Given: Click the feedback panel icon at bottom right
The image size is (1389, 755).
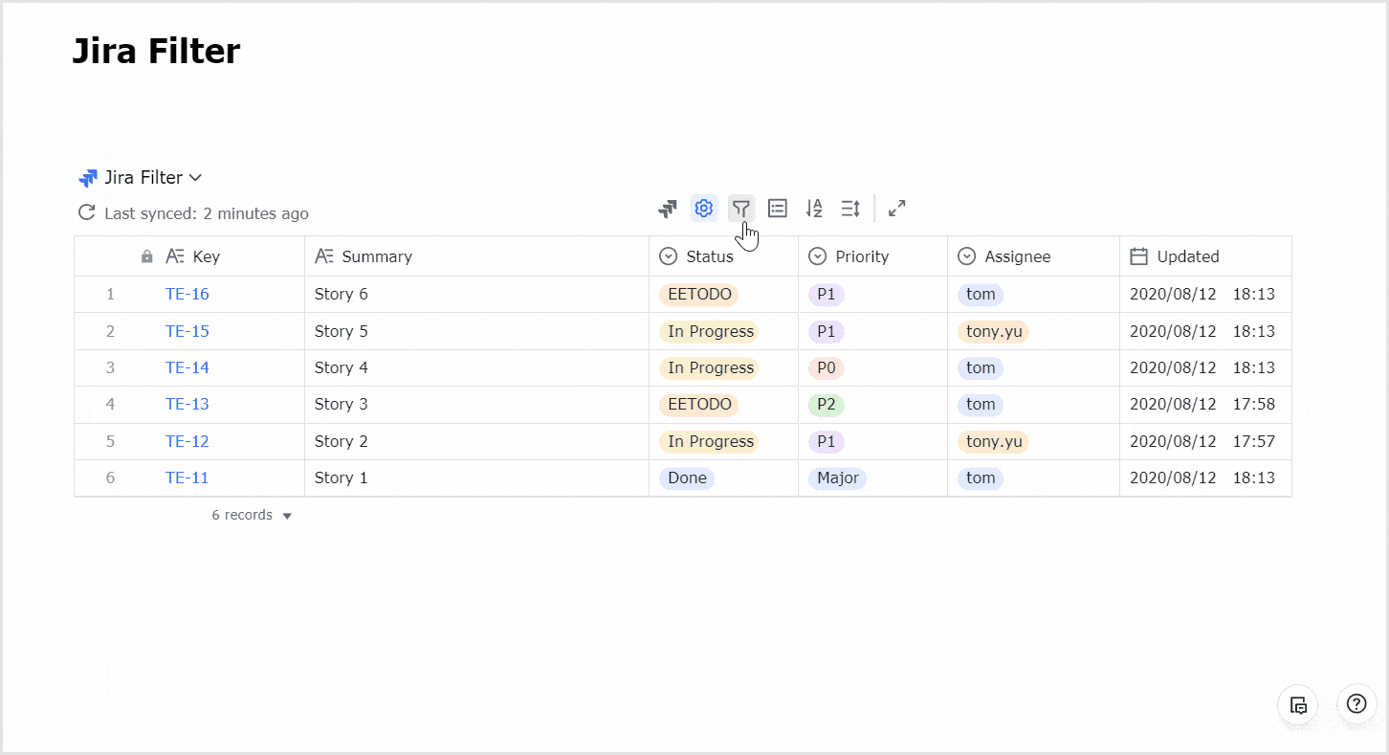Looking at the screenshot, I should [1298, 704].
